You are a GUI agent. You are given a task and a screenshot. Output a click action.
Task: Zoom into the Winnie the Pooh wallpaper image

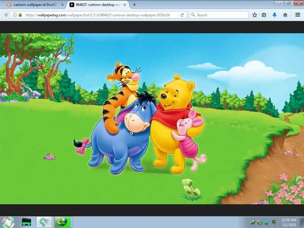coord(152,119)
